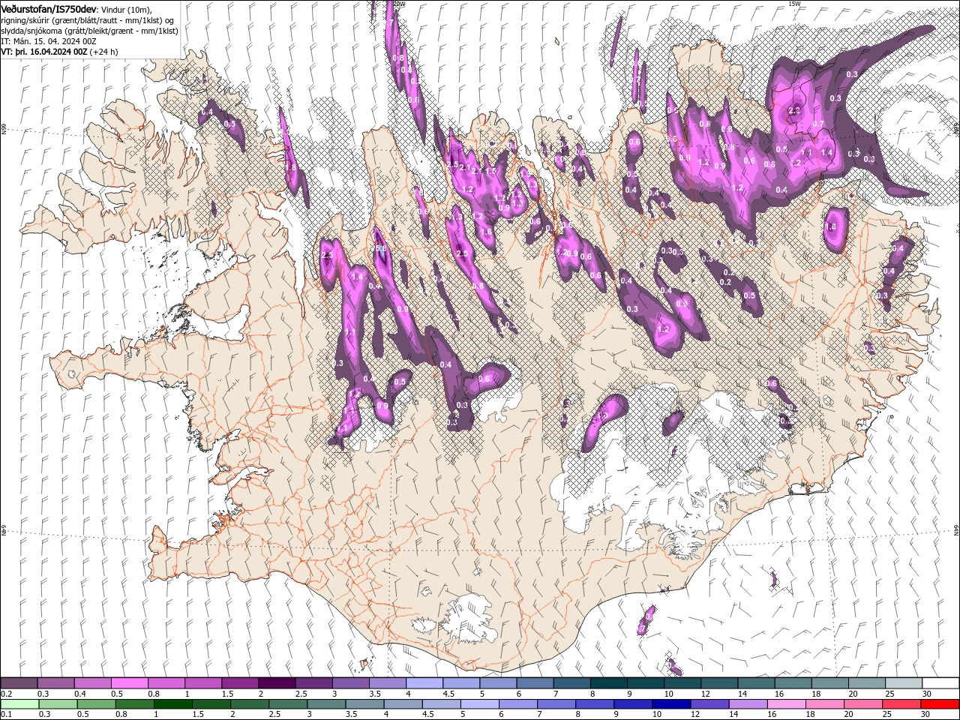Select snow scale swatch between 0.5 and 0.8
The width and height of the screenshot is (960, 720).
(x=129, y=683)
